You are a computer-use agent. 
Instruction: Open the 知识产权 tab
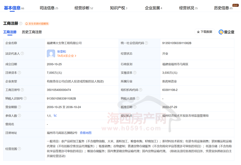point(118,8)
